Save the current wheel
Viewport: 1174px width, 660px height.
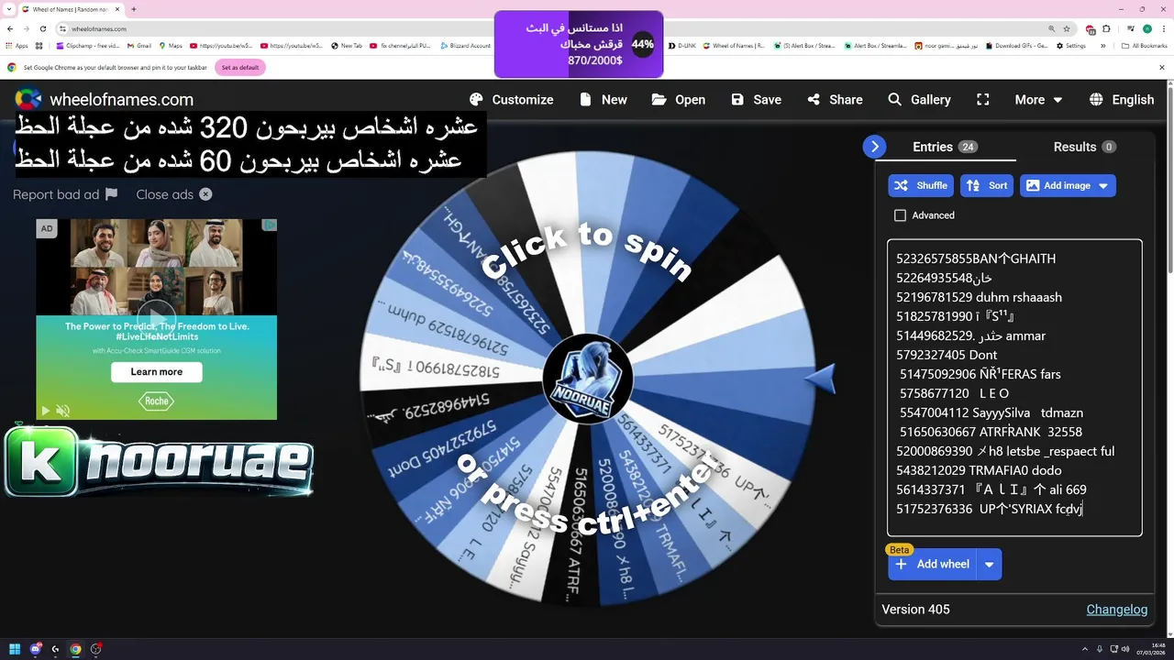756,100
